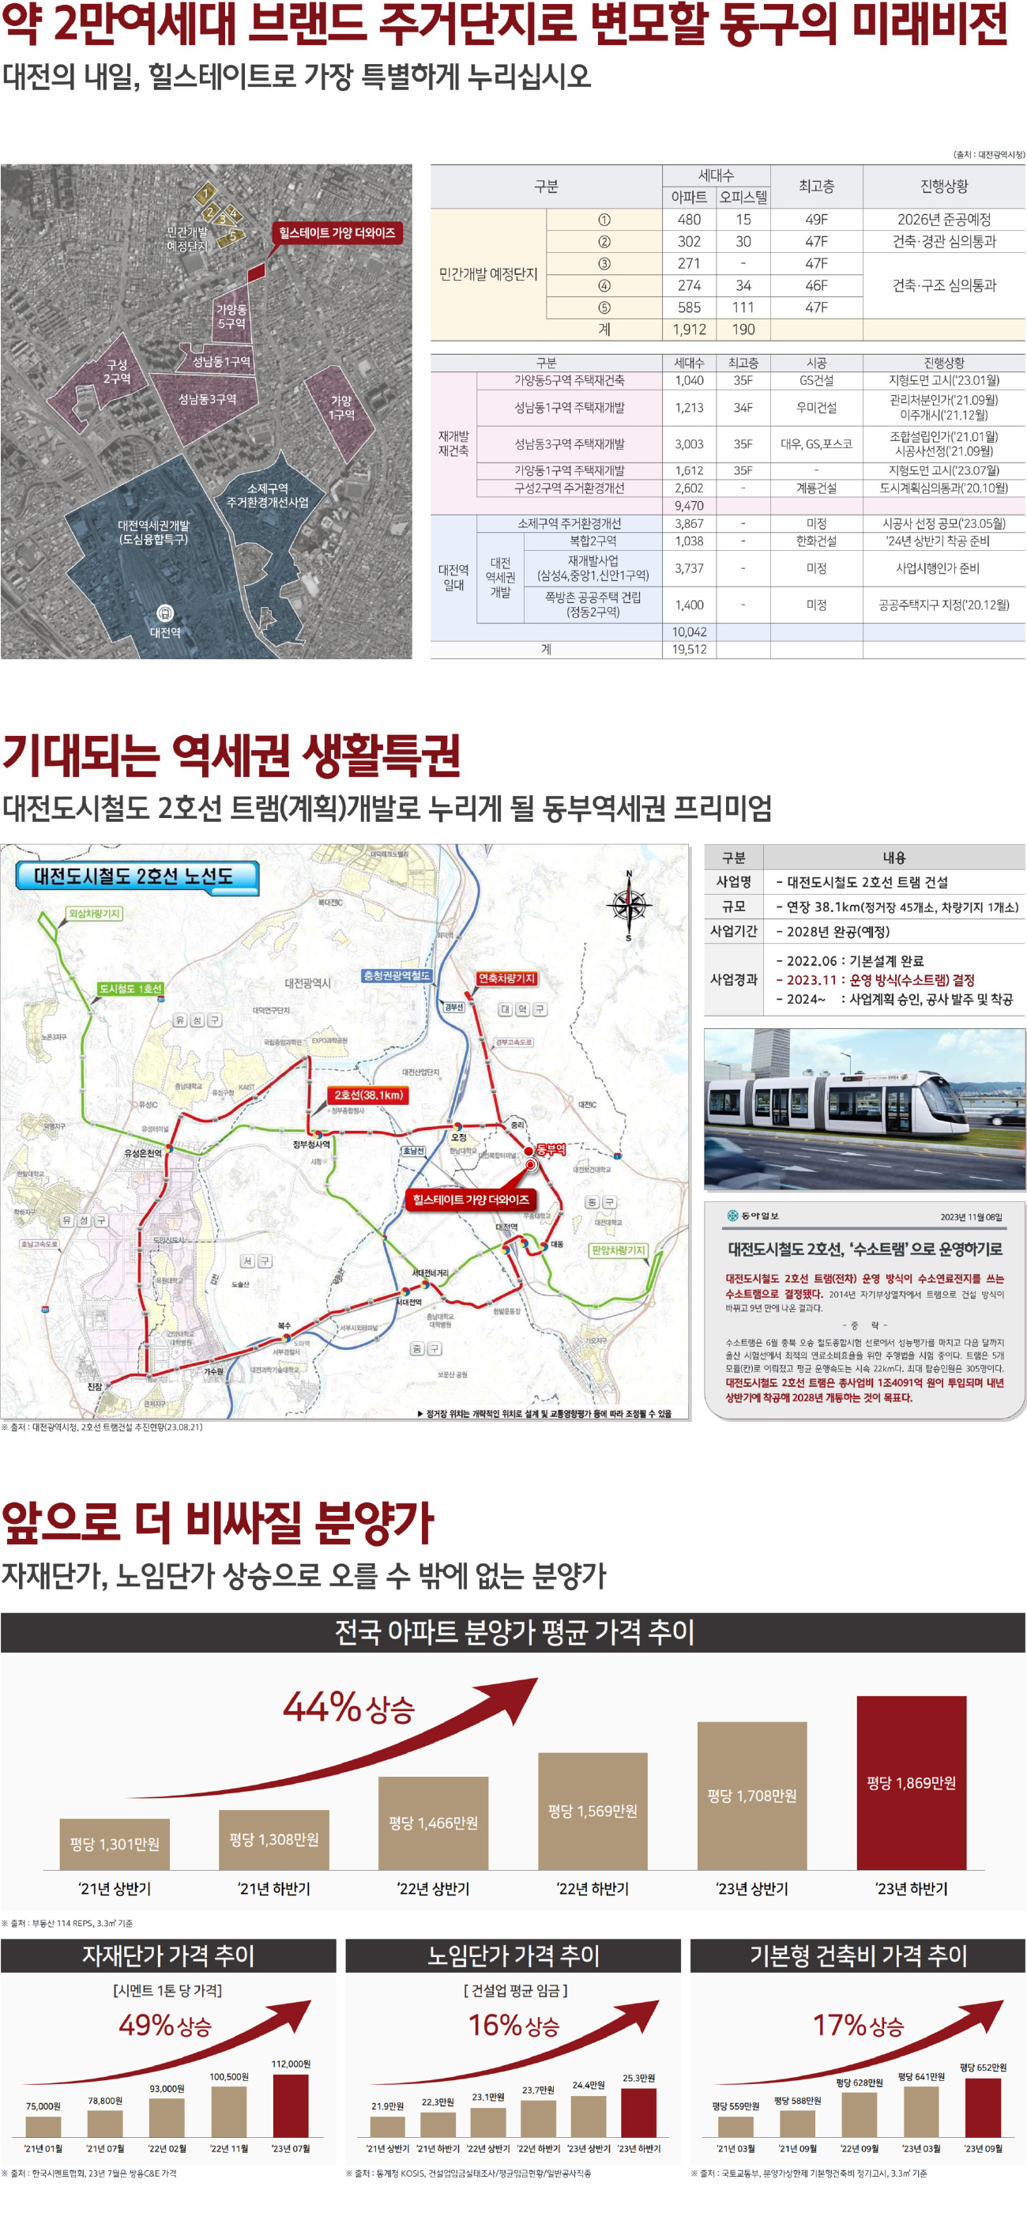Click the 구성 2구역 zone on aerial map
This screenshot has height=2213, width=1027.
click(x=118, y=371)
